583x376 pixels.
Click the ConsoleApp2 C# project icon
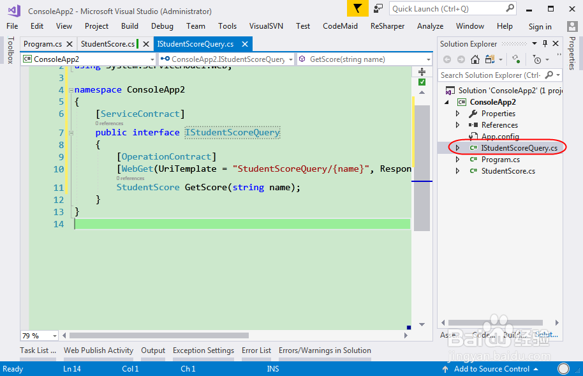462,102
